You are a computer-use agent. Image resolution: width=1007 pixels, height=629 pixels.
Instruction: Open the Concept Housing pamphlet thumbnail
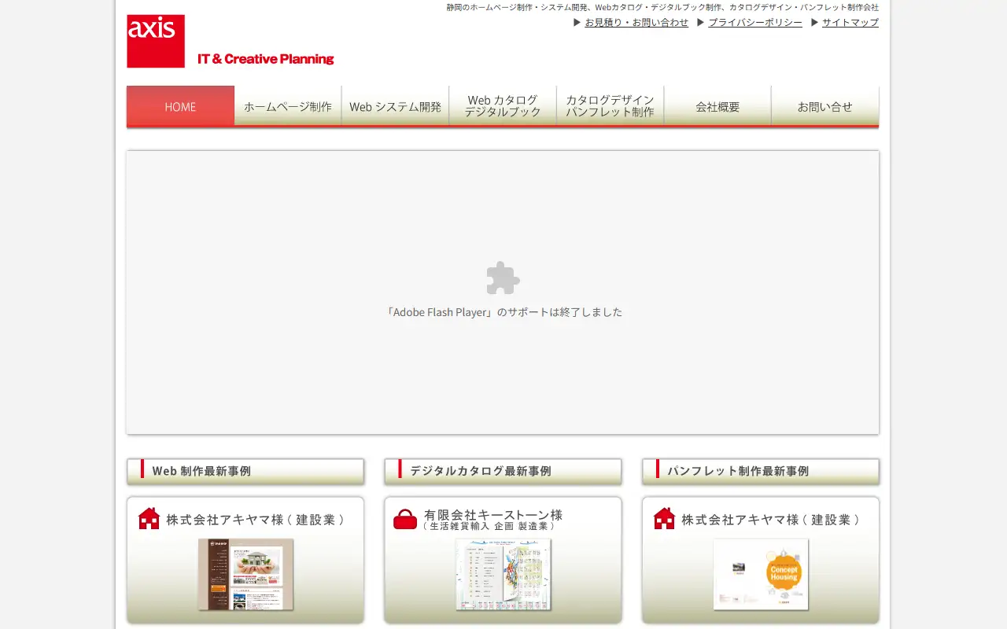pos(761,574)
